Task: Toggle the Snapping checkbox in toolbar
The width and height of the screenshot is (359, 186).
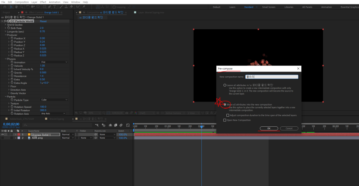Action: click(114, 7)
